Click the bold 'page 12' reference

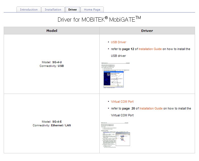pos(128,49)
